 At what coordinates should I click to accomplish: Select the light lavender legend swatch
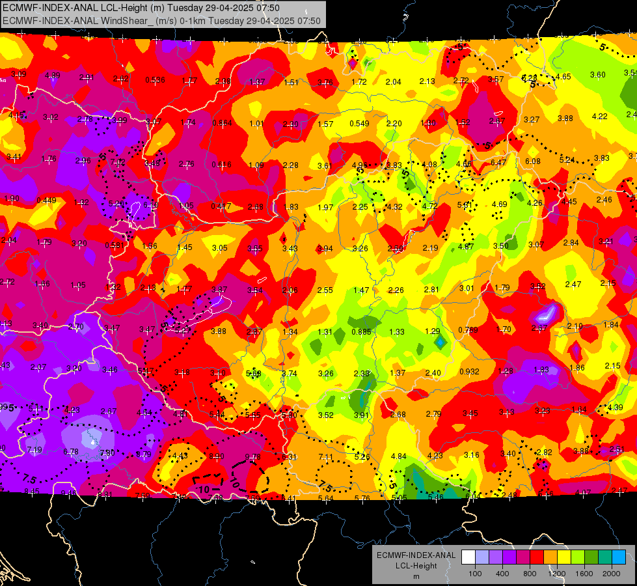[x=482, y=557]
